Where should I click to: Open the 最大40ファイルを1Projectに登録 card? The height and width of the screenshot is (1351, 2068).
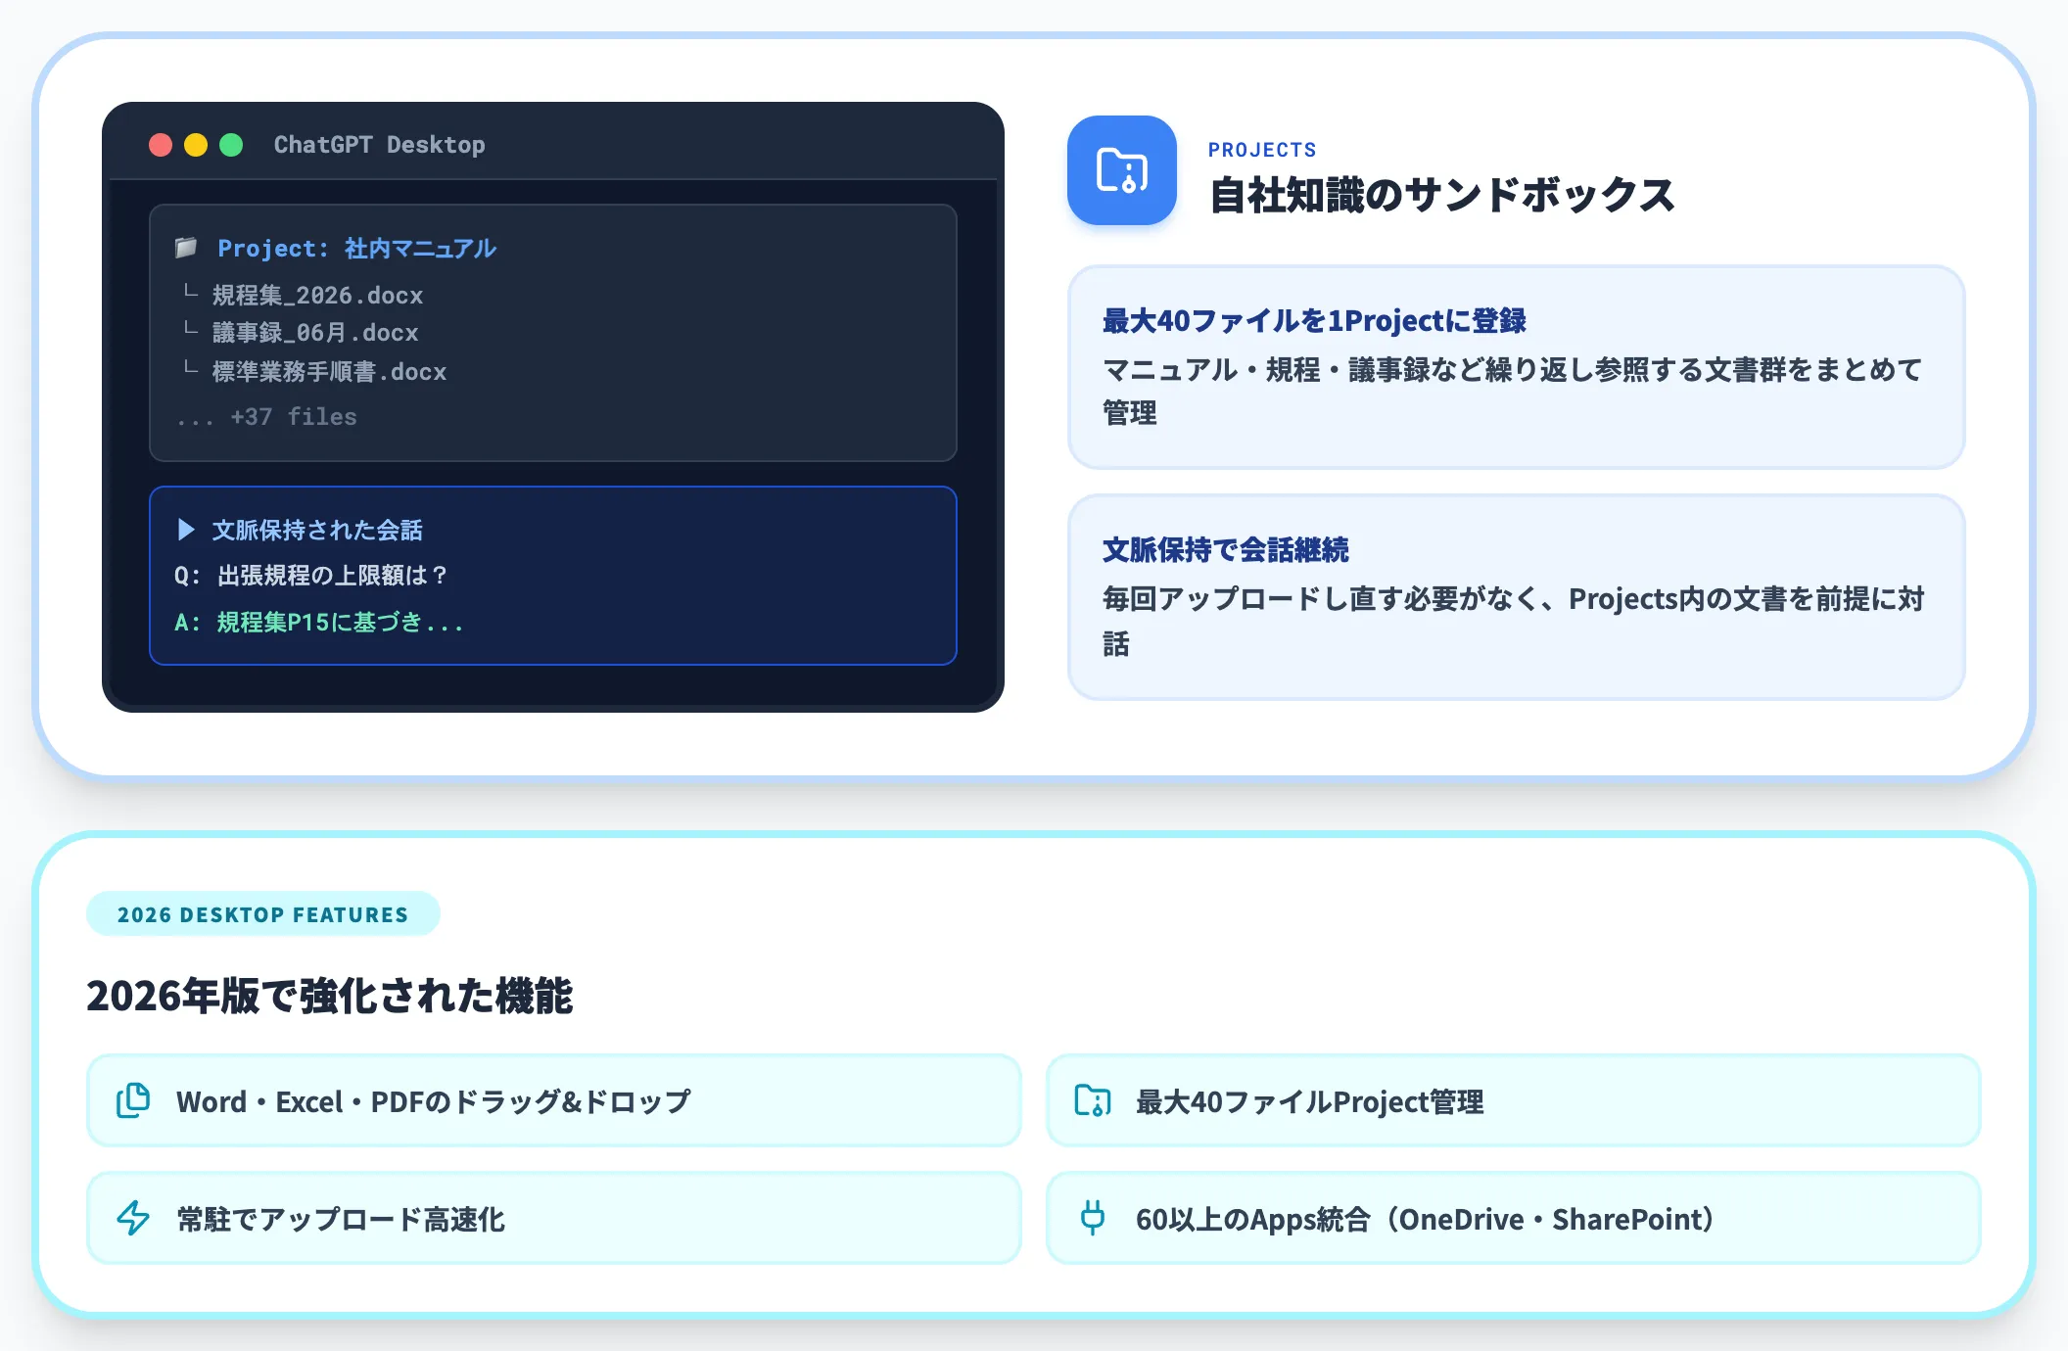pyautogui.click(x=1516, y=367)
